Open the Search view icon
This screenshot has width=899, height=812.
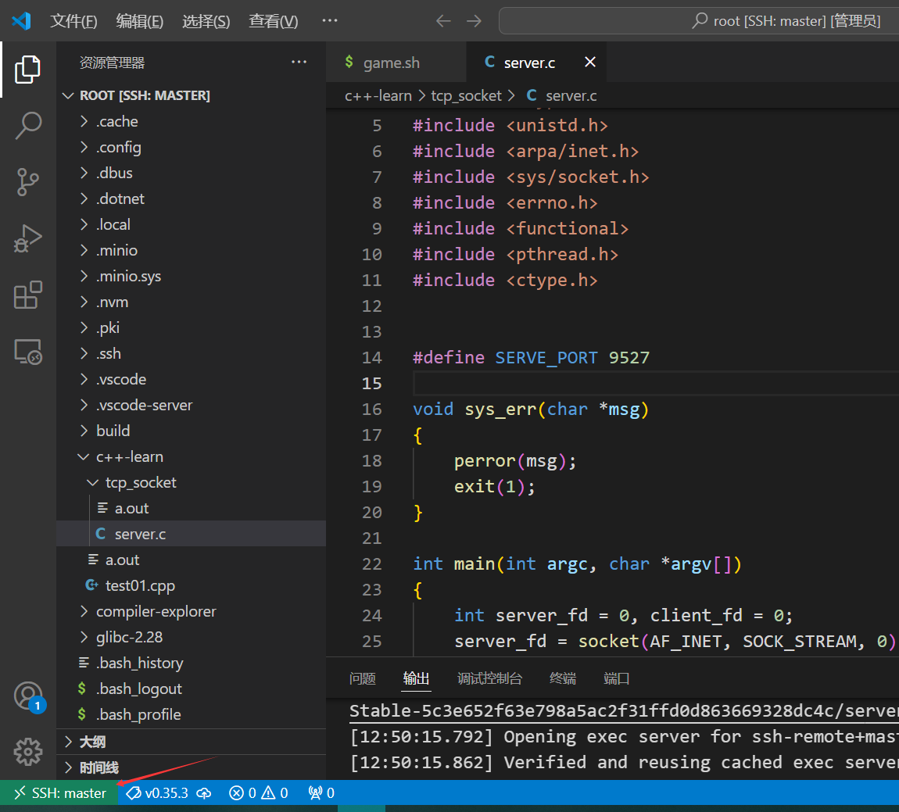pos(27,126)
